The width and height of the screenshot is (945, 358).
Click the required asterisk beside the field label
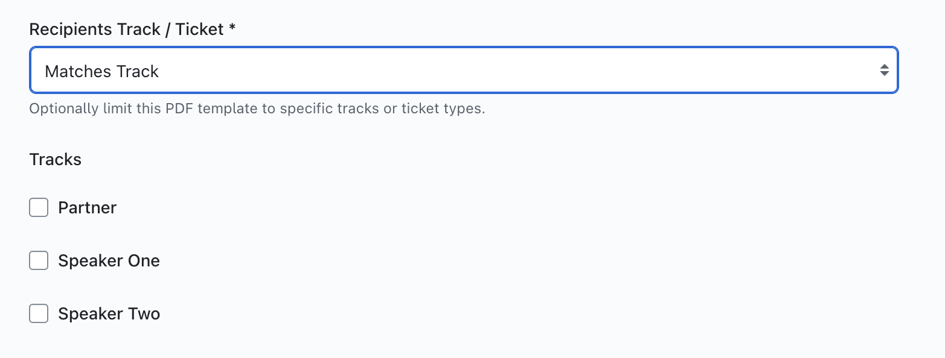click(x=232, y=29)
